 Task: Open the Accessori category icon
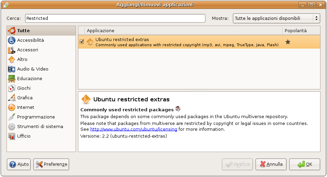pyautogui.click(x=12, y=50)
